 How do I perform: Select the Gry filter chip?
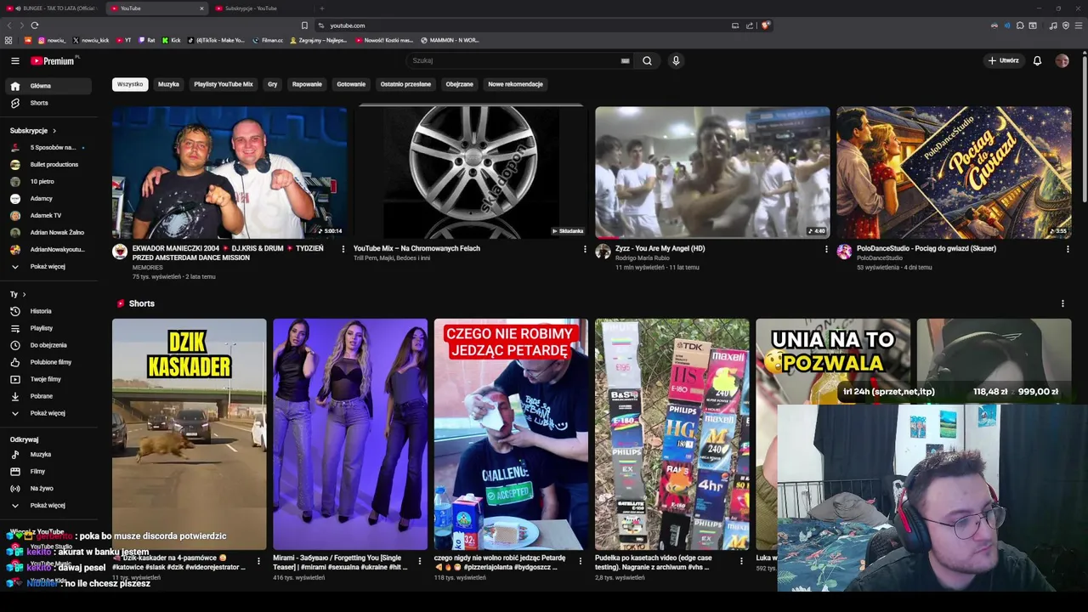[272, 84]
